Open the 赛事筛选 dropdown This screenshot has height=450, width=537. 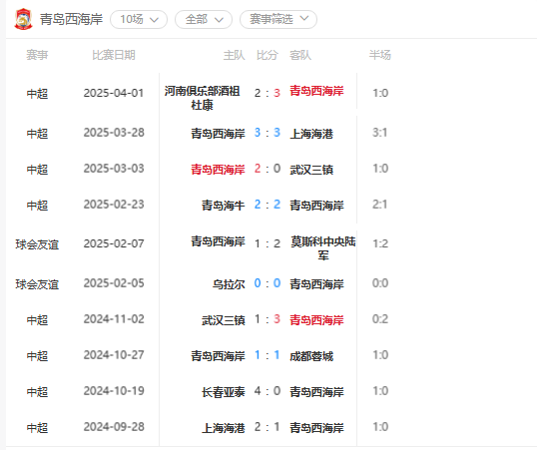[x=278, y=19]
